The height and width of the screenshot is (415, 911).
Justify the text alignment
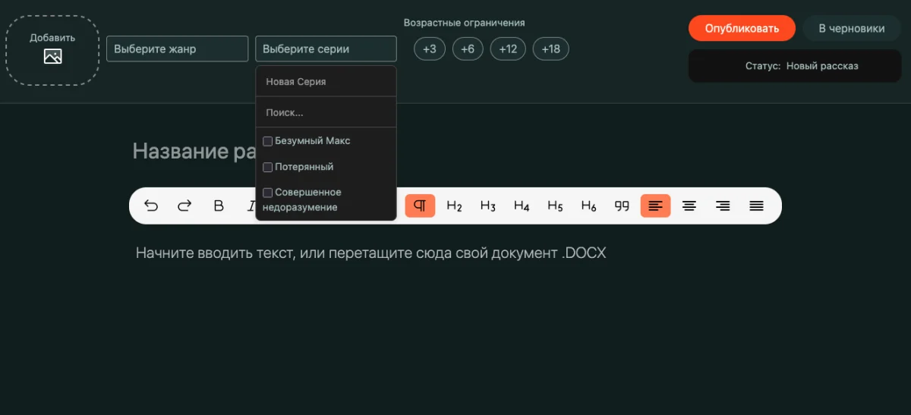click(756, 206)
